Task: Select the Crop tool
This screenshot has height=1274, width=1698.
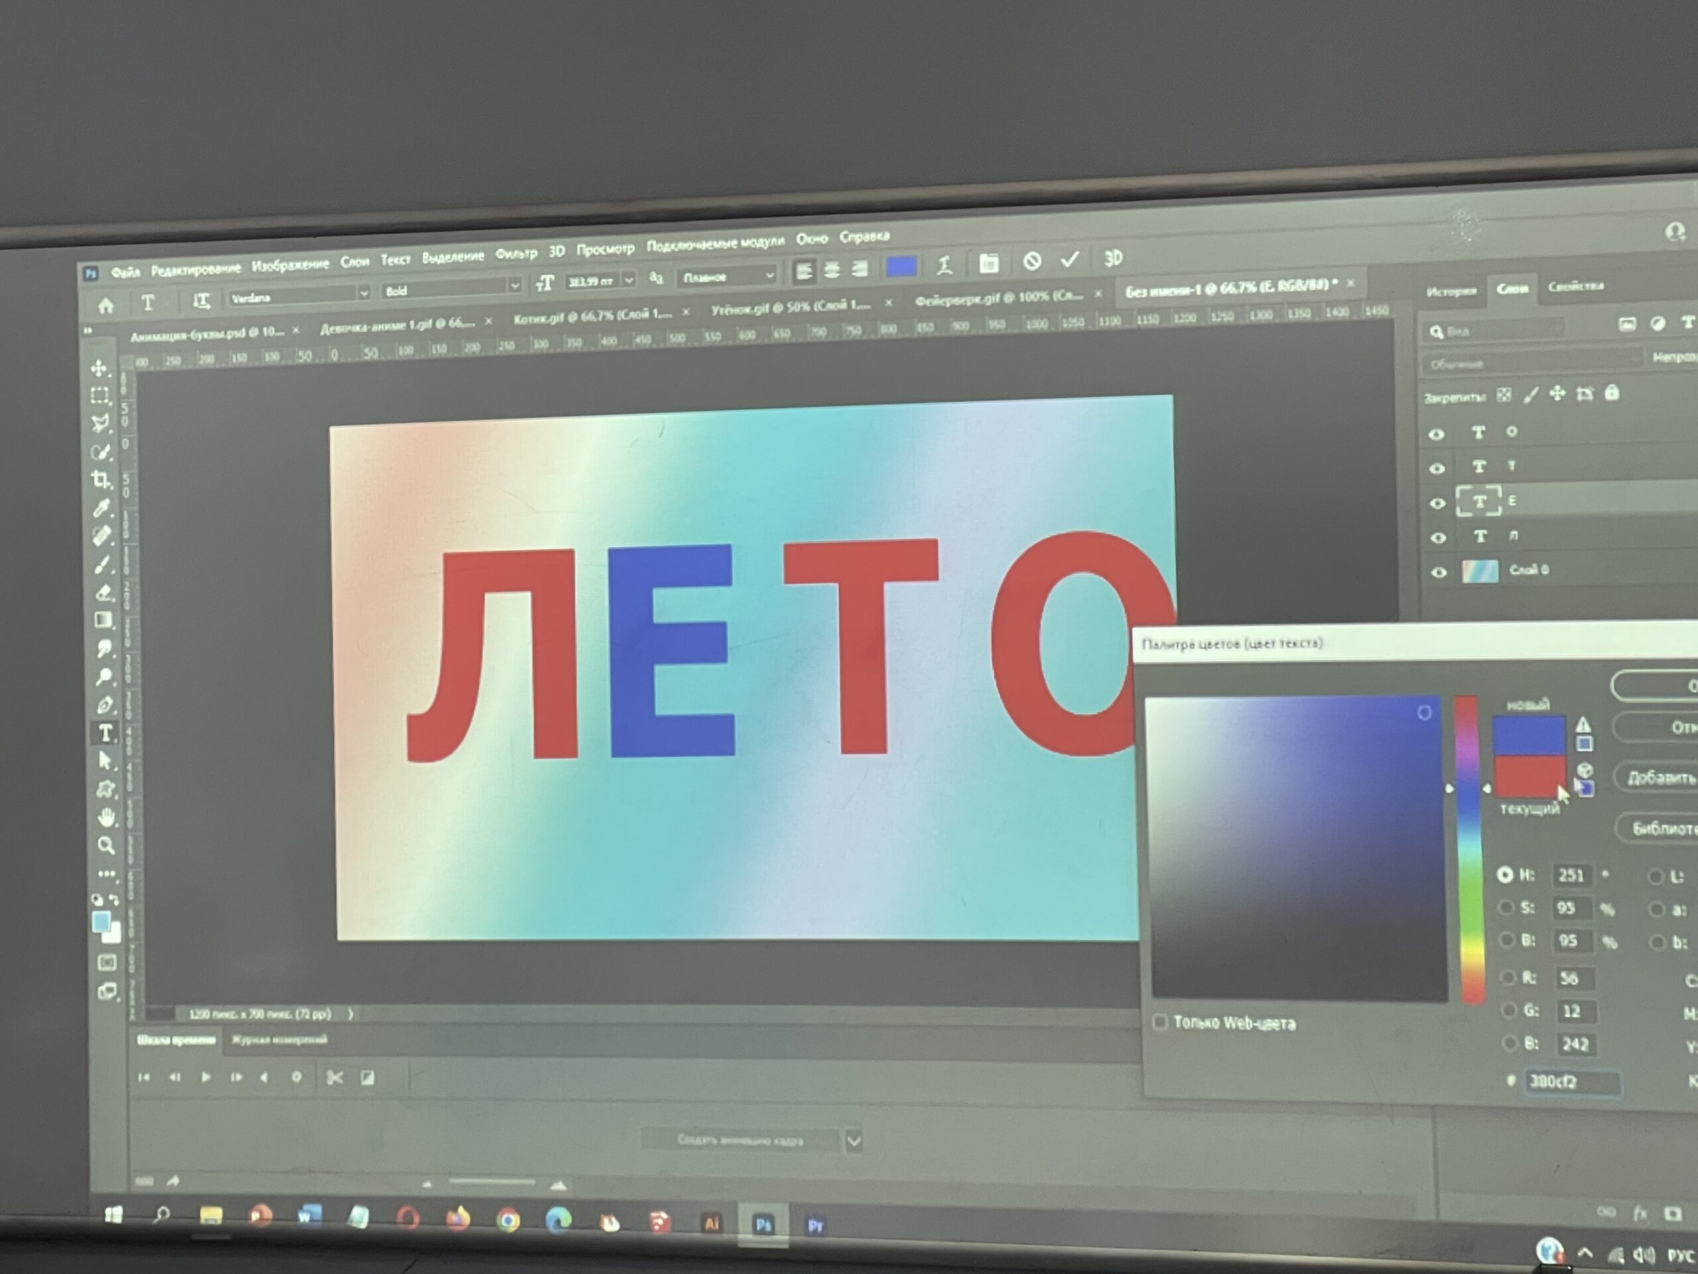Action: coord(101,480)
